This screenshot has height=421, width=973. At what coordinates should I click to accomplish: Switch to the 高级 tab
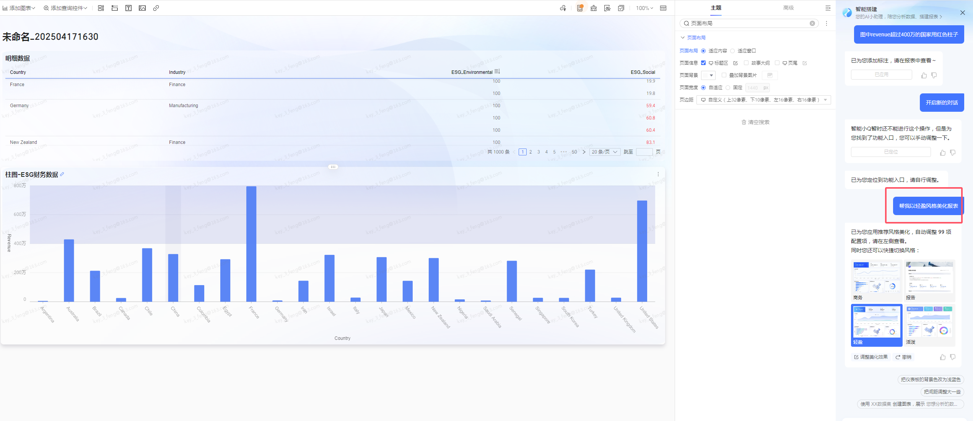pyautogui.click(x=788, y=8)
